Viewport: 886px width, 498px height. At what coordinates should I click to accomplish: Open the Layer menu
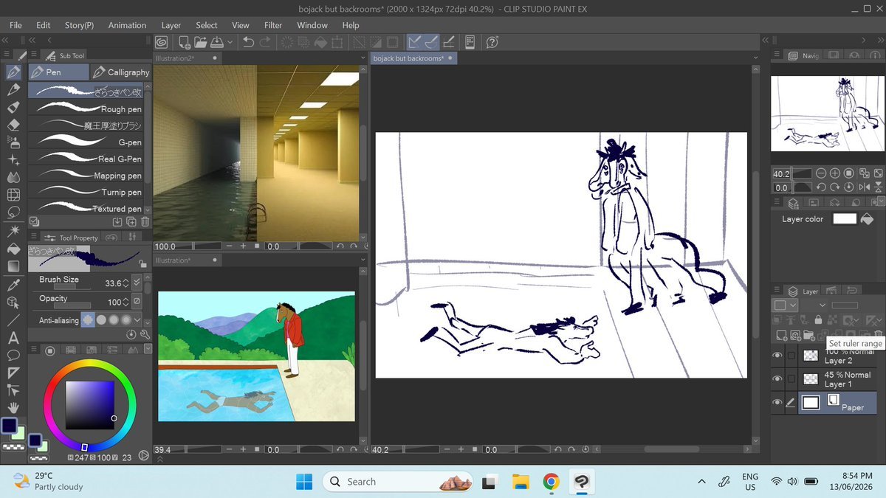pos(171,25)
